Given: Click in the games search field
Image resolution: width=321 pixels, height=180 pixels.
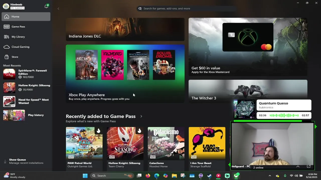Looking at the screenshot, I should pos(187,8).
